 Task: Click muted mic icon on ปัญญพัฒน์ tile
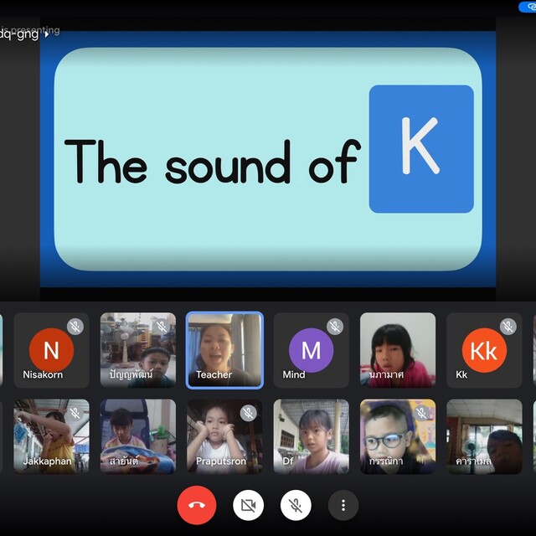click(162, 327)
